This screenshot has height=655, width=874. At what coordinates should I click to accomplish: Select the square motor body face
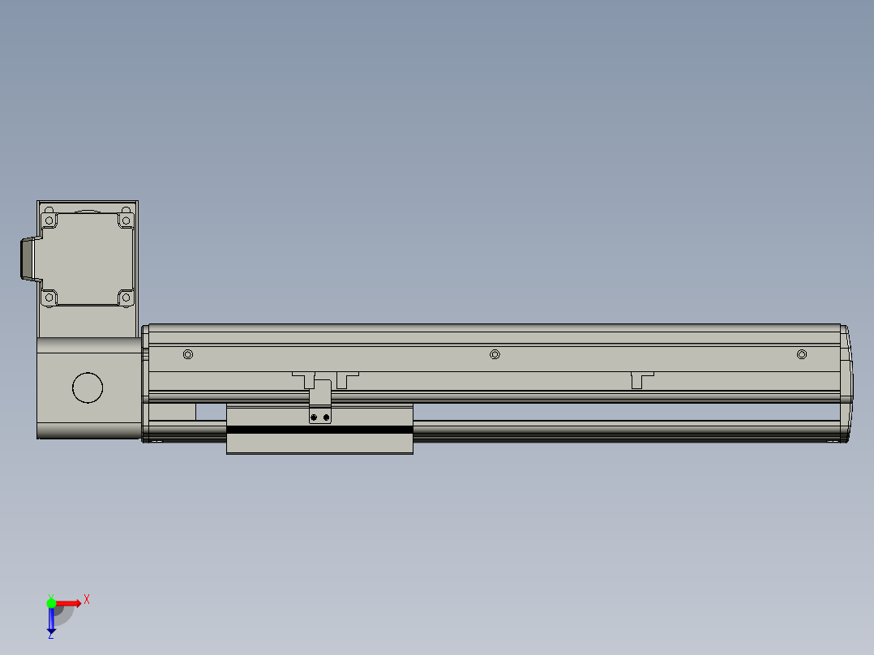click(x=88, y=259)
